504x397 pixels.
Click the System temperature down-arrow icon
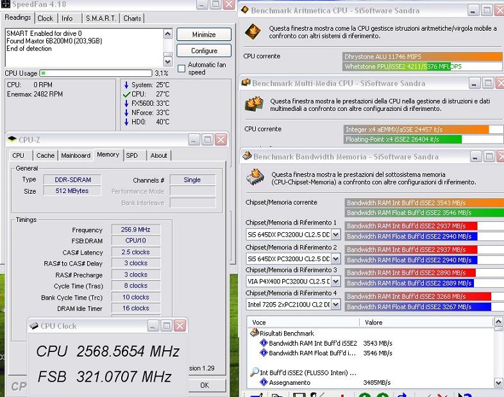click(126, 85)
